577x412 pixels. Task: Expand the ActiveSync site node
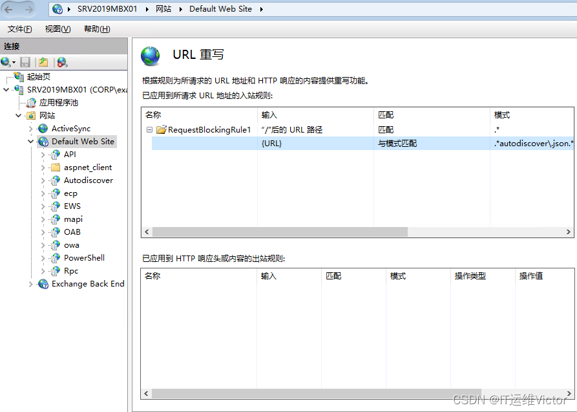coord(31,129)
